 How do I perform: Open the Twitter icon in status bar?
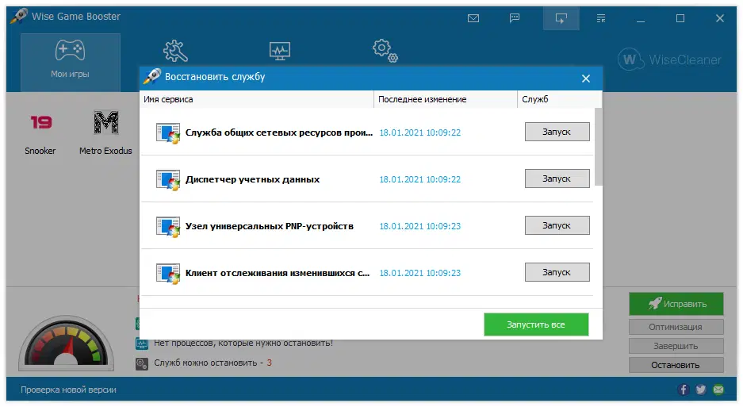(x=701, y=390)
